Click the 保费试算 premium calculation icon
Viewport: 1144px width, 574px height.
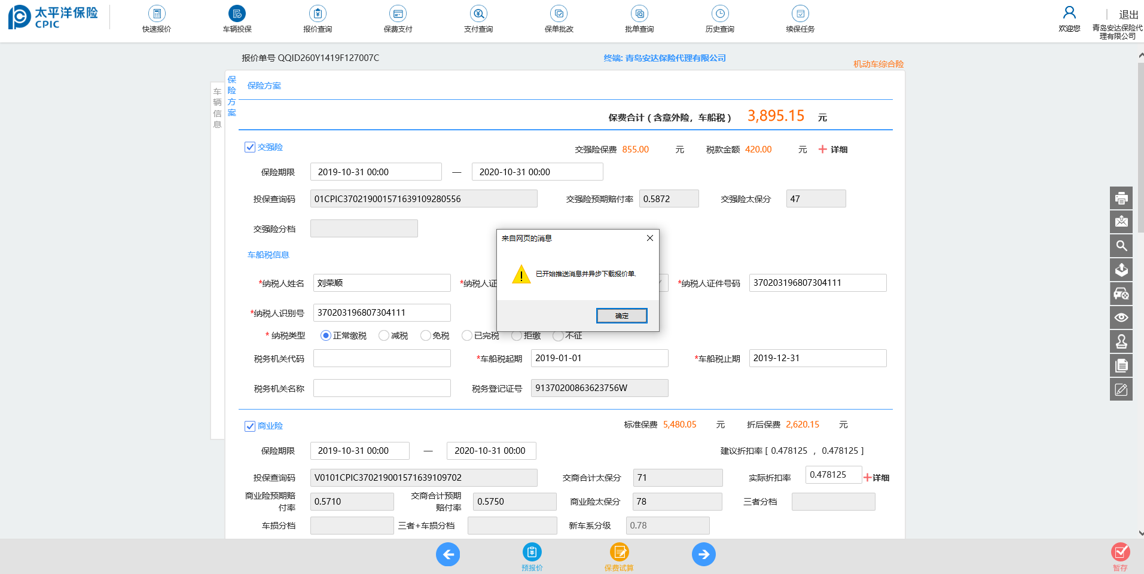pyautogui.click(x=619, y=552)
